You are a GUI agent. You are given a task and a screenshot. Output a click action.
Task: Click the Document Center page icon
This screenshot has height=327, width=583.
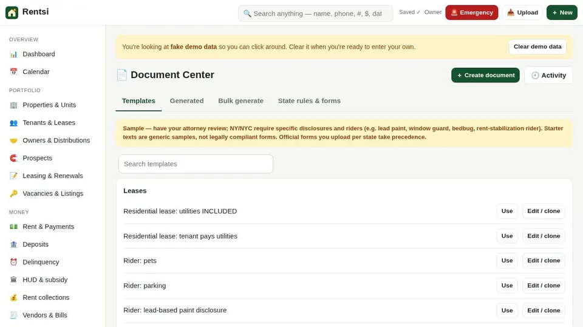tap(122, 75)
